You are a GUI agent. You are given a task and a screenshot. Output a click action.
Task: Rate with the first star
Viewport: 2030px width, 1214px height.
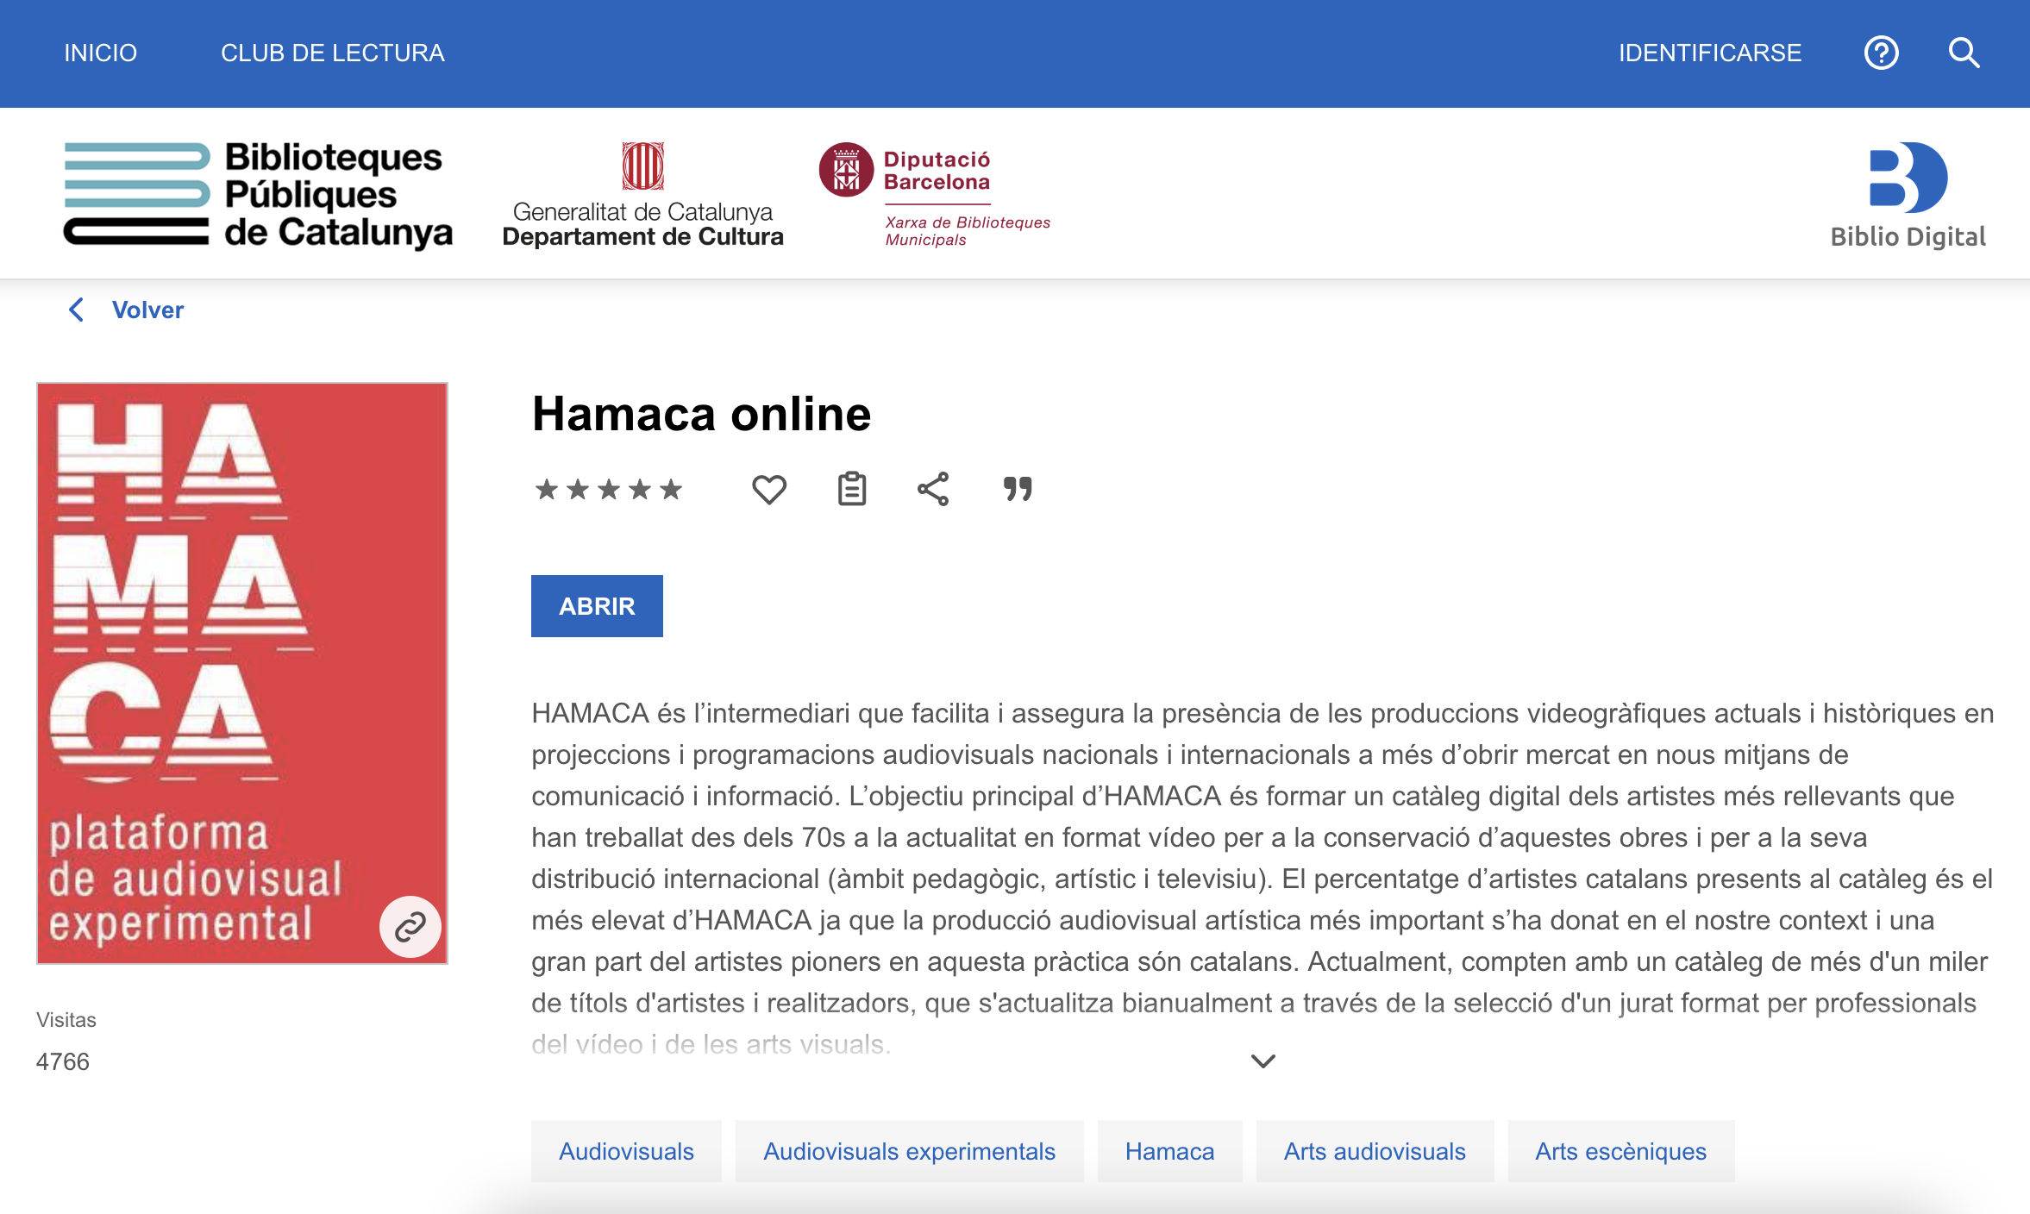[x=546, y=490]
